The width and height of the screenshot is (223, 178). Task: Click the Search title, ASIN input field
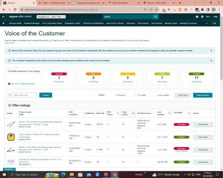(x=25, y=95)
